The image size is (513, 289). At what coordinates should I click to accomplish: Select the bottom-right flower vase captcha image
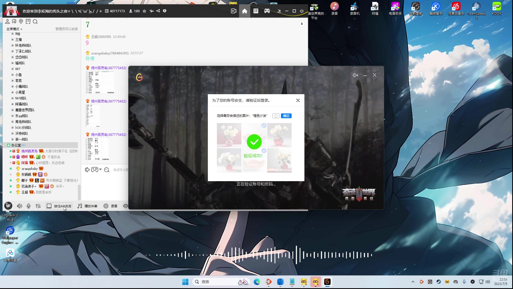[279, 160]
